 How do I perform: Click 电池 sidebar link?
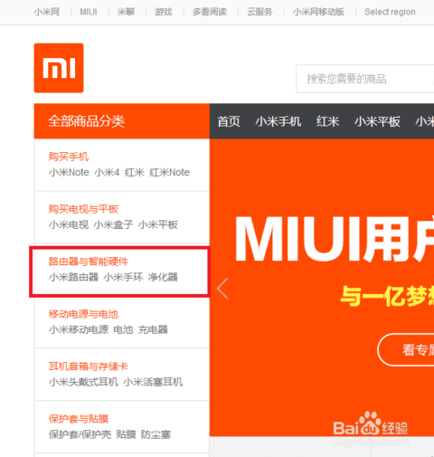coord(123,329)
